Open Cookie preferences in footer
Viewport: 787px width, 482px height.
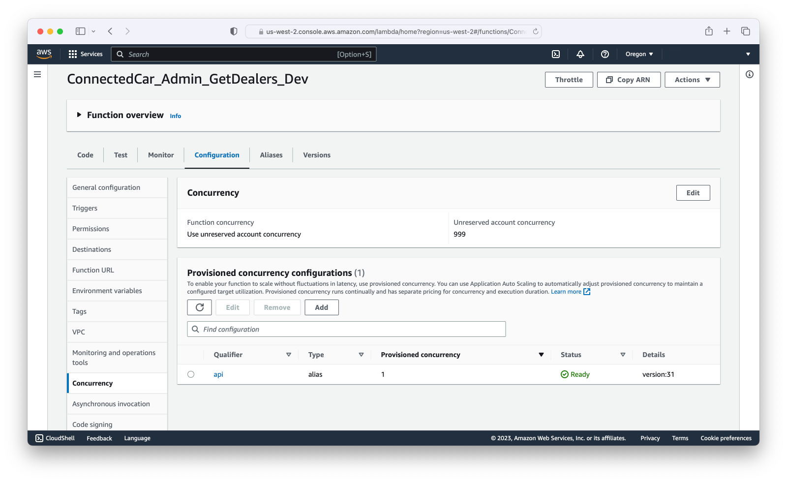click(x=726, y=438)
